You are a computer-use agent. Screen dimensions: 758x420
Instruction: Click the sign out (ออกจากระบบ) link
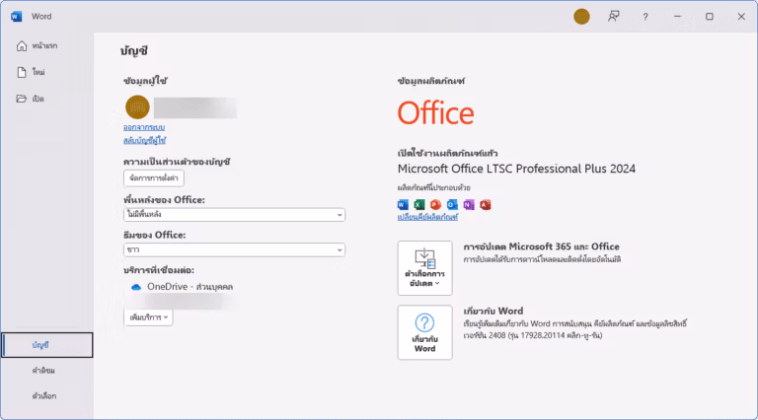[144, 127]
